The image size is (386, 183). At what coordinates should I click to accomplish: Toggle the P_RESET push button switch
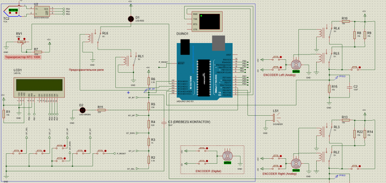coord(101,151)
